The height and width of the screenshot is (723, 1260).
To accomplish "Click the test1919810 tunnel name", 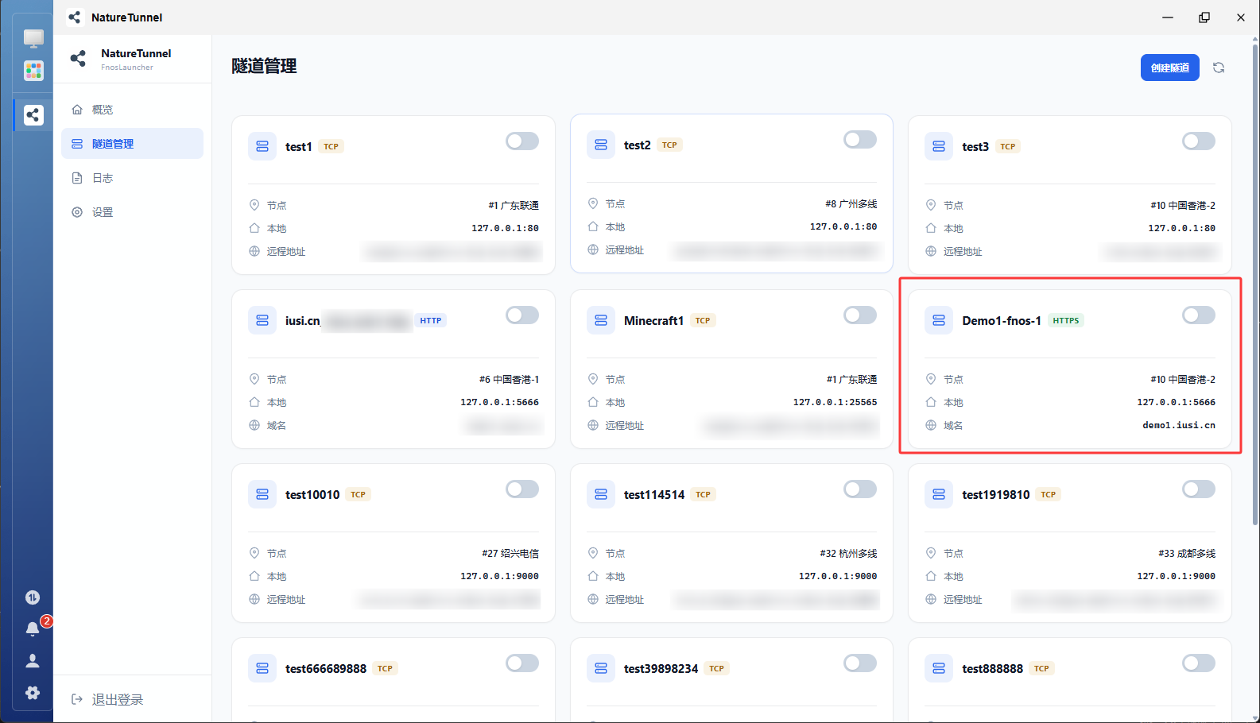I will point(995,494).
